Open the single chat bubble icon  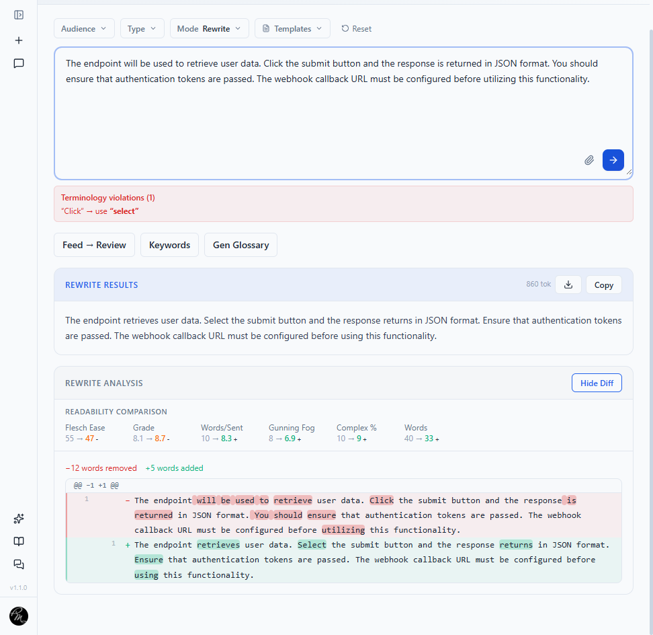pyautogui.click(x=19, y=64)
